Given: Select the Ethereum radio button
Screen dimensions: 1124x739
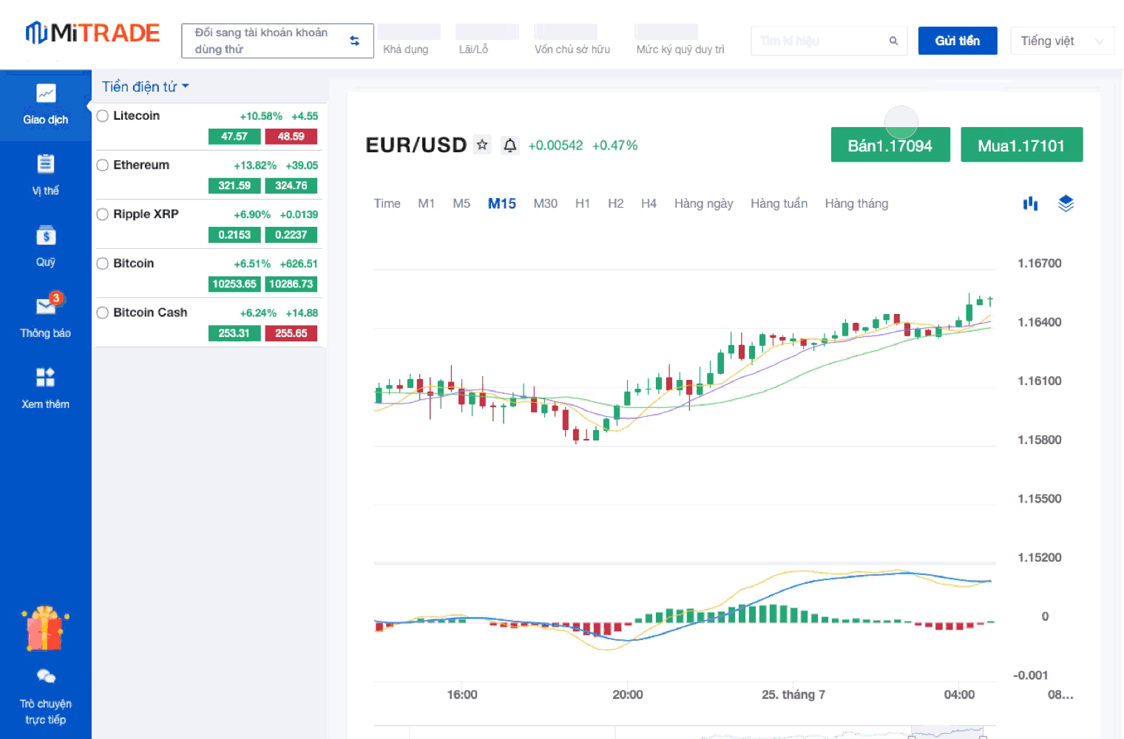Looking at the screenshot, I should [x=103, y=166].
